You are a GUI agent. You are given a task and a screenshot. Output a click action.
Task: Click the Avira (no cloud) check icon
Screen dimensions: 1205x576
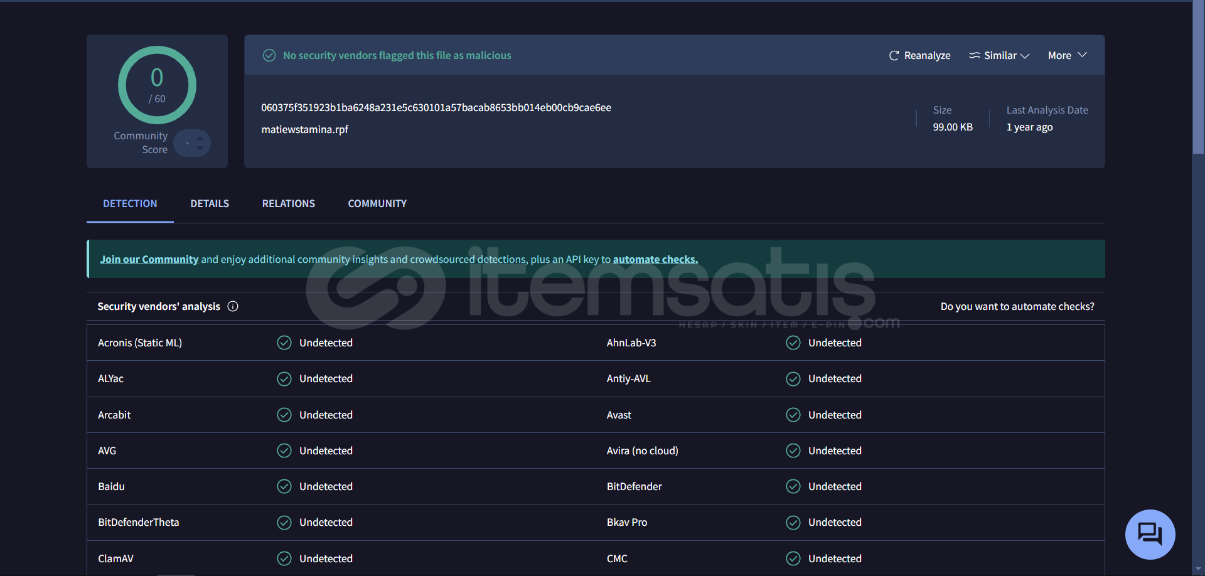793,451
